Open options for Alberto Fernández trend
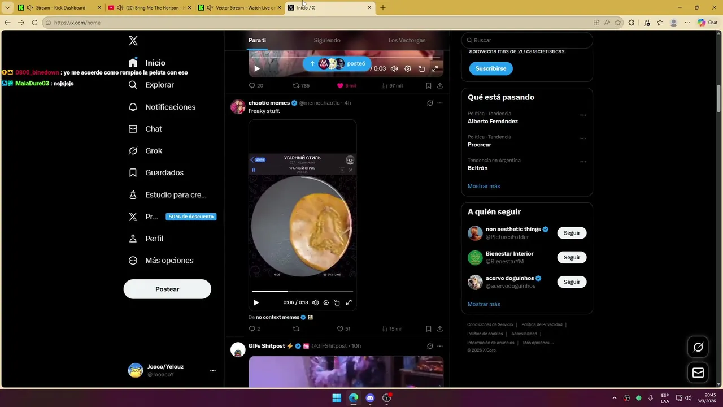Screen dimensions: 723x407 click(x=583, y=115)
